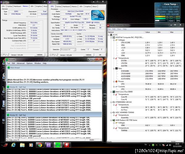Image resolution: width=185 pixels, height=154 pixels.
Task: Click the volume speaker tray icon
Action: coord(170,145)
